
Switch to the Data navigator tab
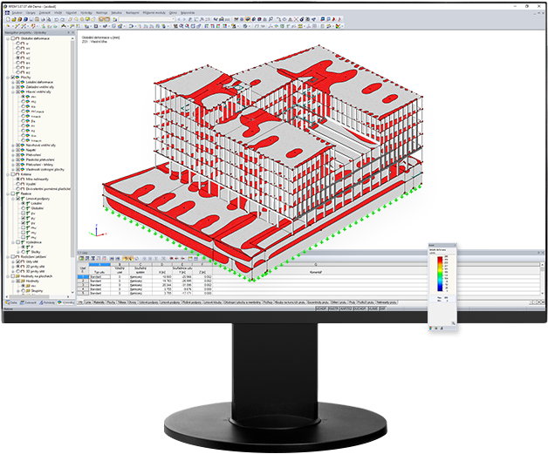coord(11,302)
